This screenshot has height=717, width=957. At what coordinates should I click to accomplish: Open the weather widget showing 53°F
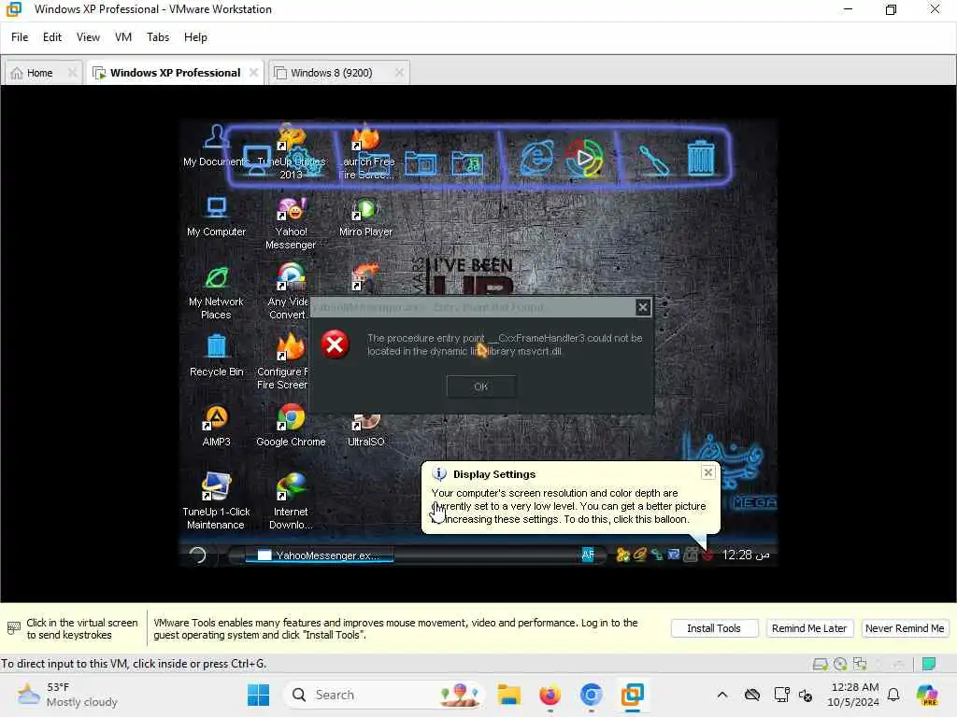coord(66,695)
